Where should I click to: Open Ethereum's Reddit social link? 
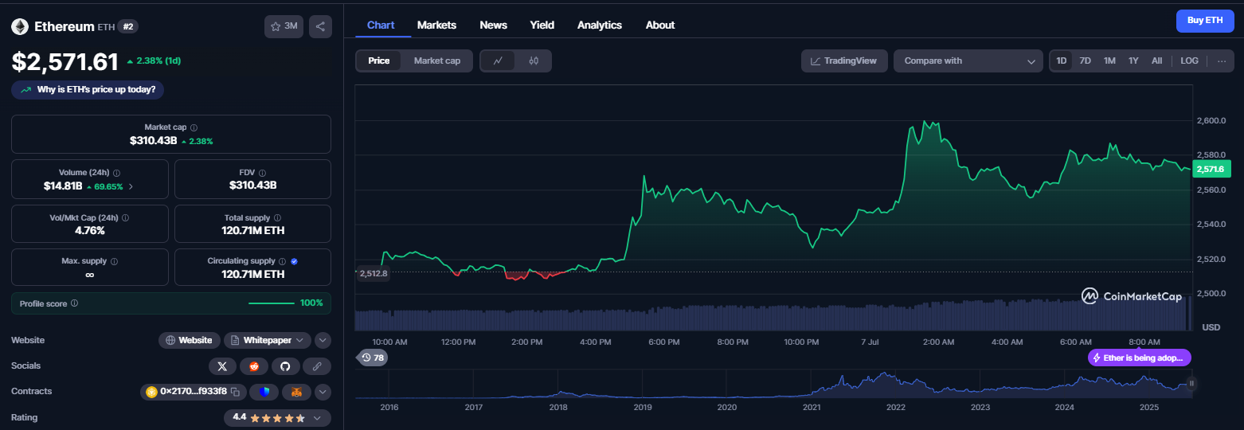[x=254, y=366]
